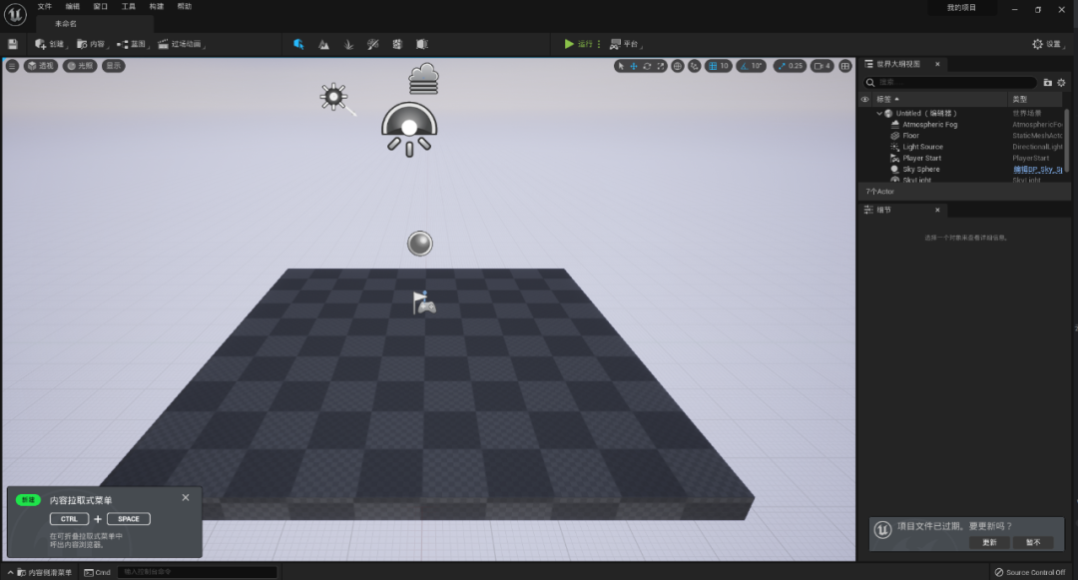Open rotation snap value 10° dropdown
This screenshot has width=1078, height=580.
(757, 66)
